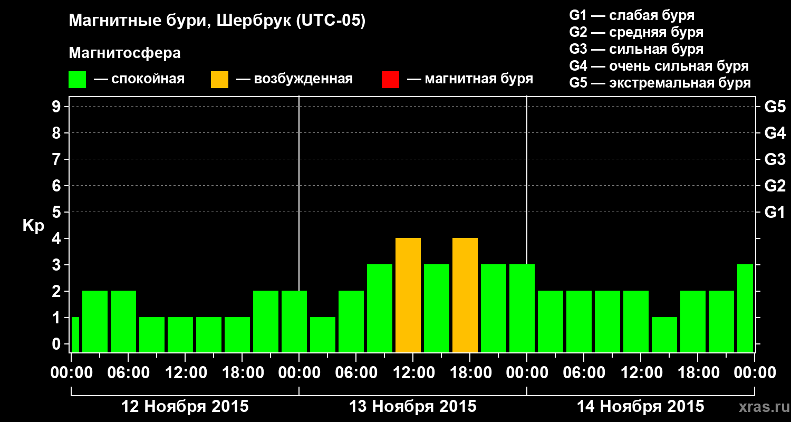Select the orange Kp 4 bar at 18:00, 13 November
Viewport: 791px width, 422px height.
pos(465,295)
